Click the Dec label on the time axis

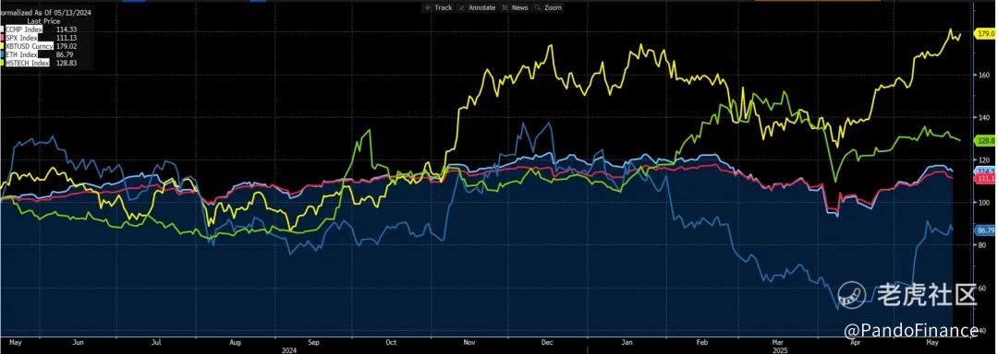pyautogui.click(x=547, y=342)
